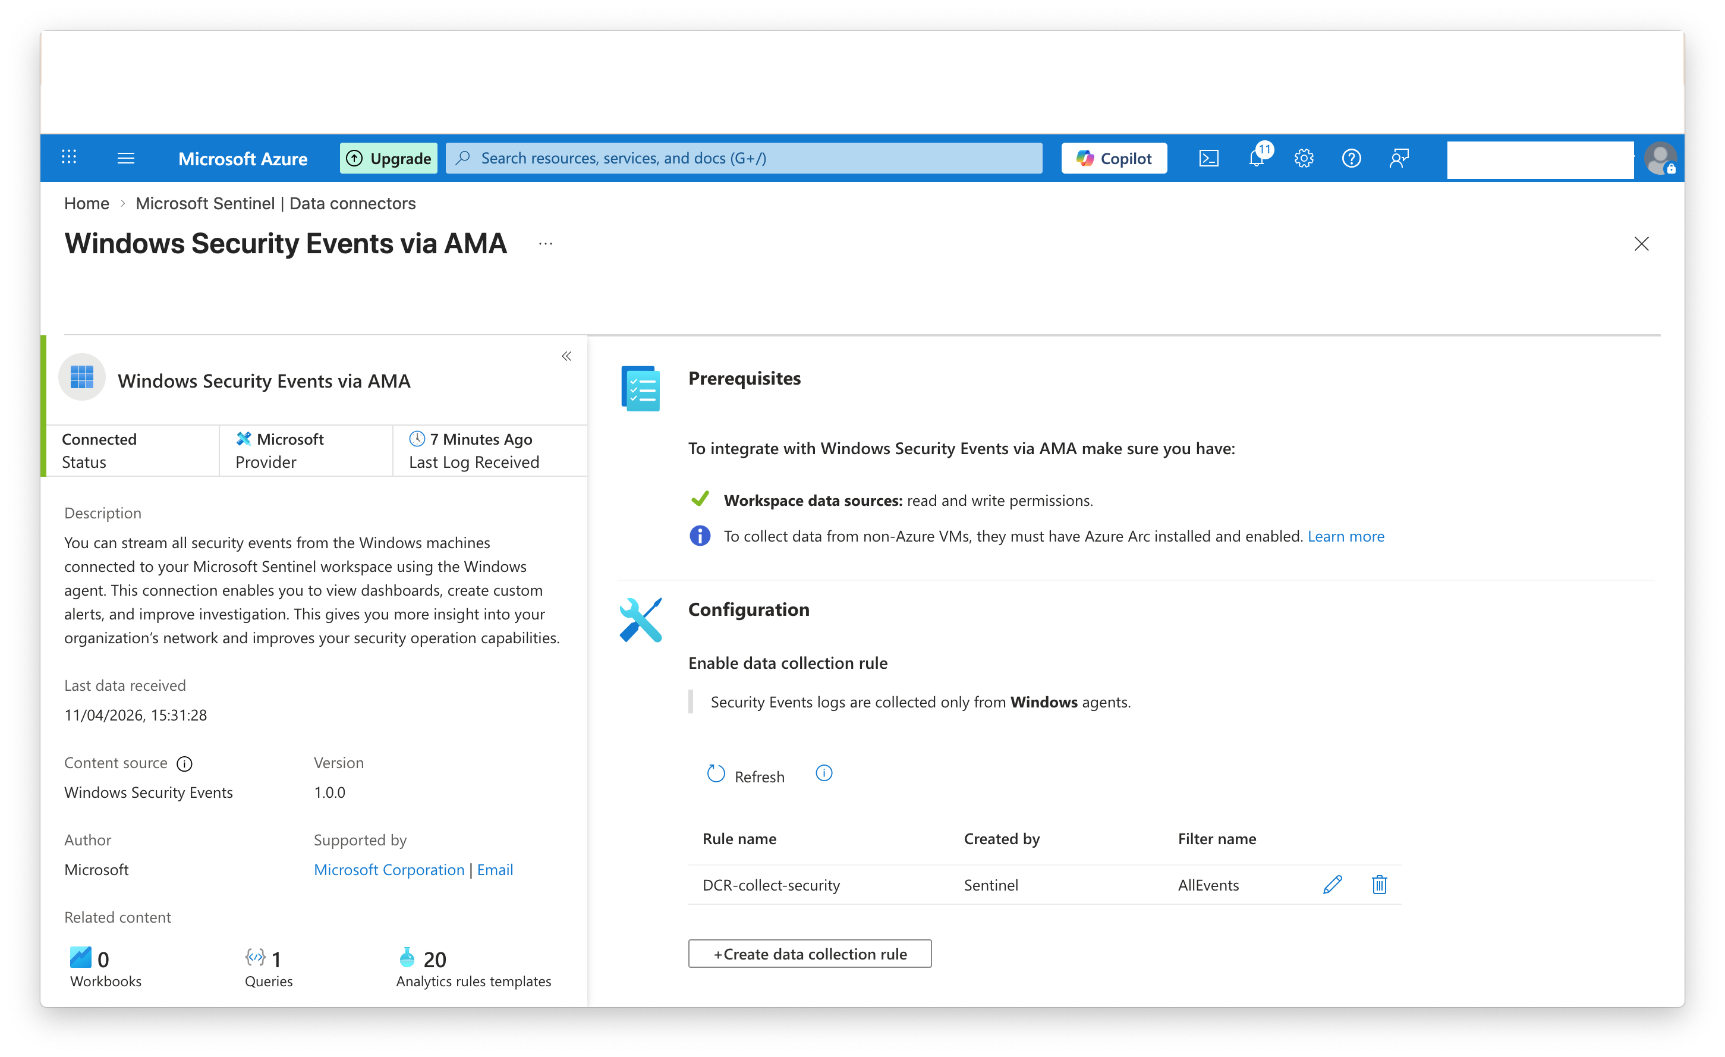The height and width of the screenshot is (1057, 1725).
Task: Open portal settings gear
Action: [1304, 158]
